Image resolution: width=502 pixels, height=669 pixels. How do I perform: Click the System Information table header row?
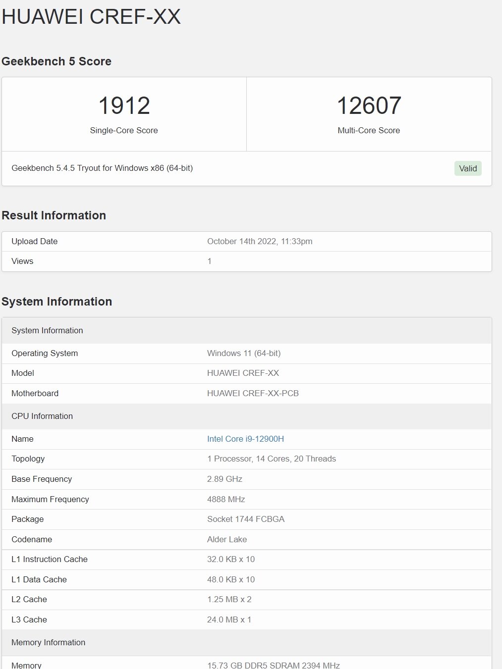247,330
